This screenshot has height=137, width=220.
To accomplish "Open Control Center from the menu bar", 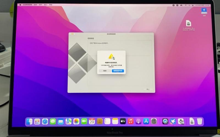I will tap(193, 5).
